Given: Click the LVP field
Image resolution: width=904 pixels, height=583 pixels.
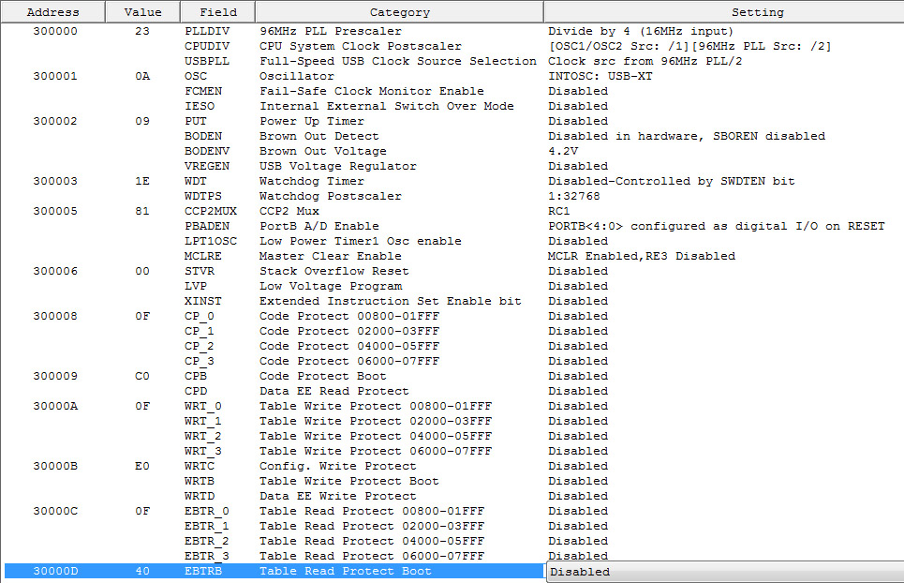Looking at the screenshot, I should pos(196,286).
